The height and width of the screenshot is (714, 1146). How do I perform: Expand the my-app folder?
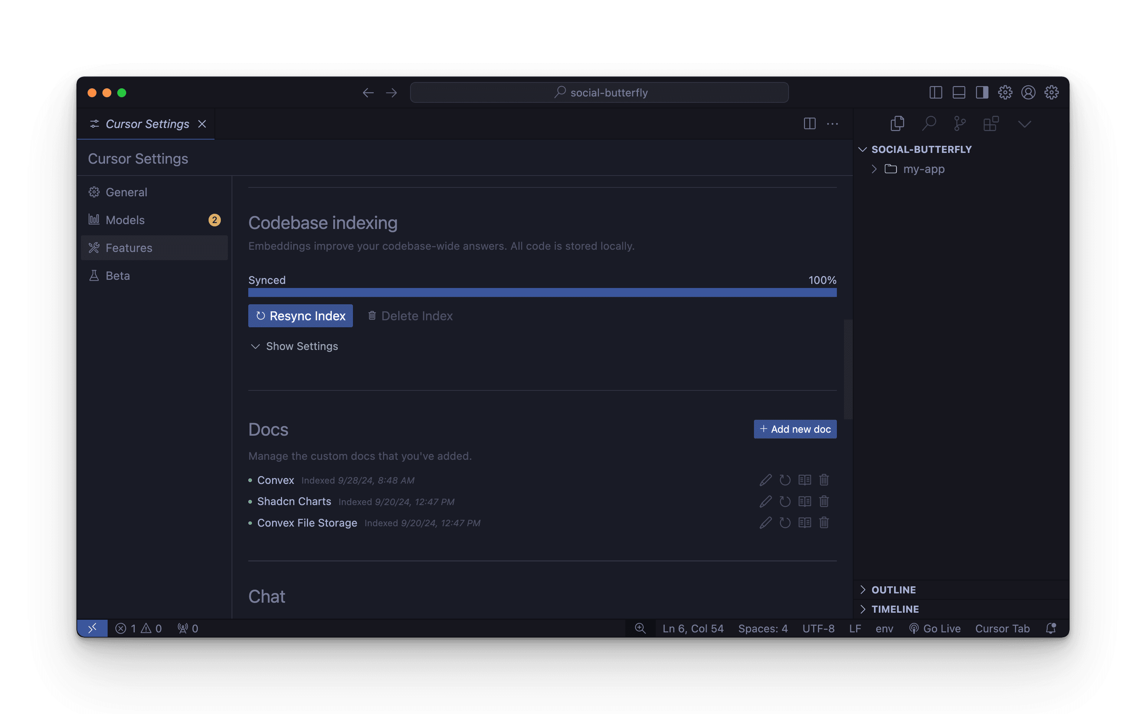click(923, 169)
